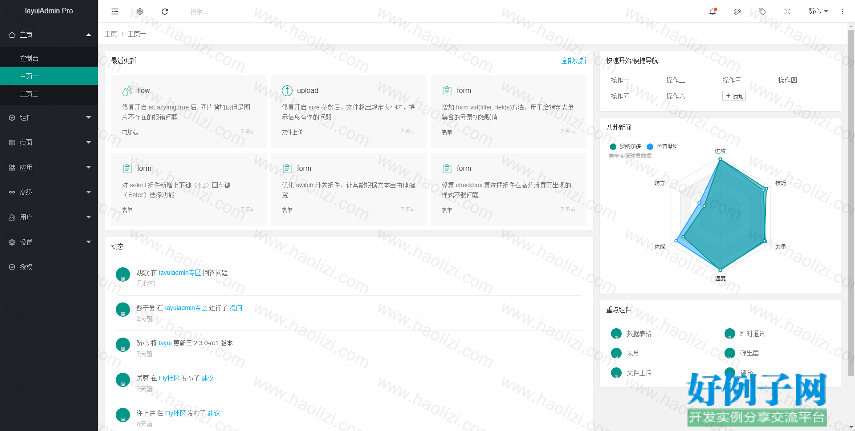Viewport: 855px width, 431px height.
Task: Click the 即时通讯 round icon
Action: point(730,334)
